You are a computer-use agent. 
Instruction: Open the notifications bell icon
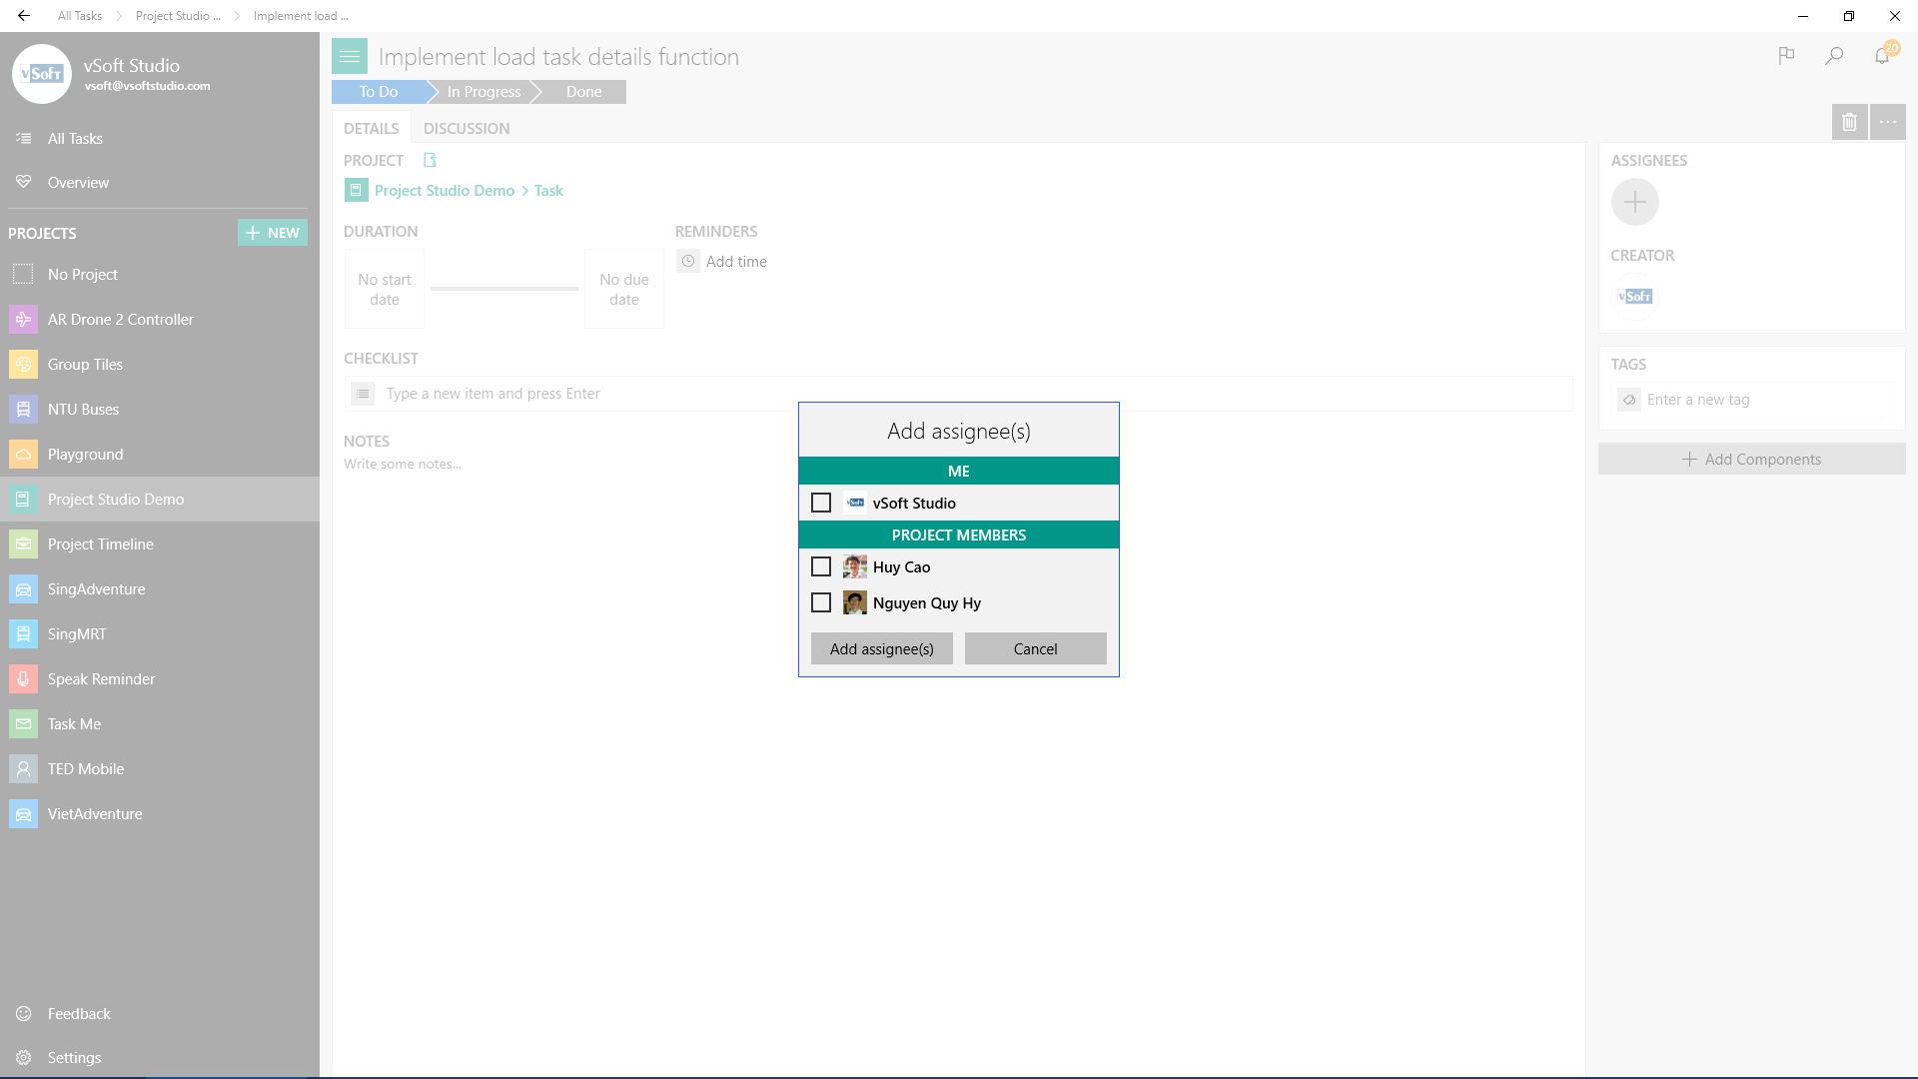tap(1882, 56)
